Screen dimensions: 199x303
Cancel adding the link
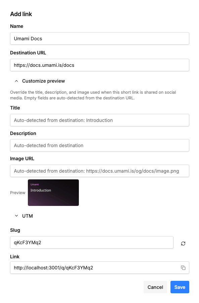tap(155, 287)
